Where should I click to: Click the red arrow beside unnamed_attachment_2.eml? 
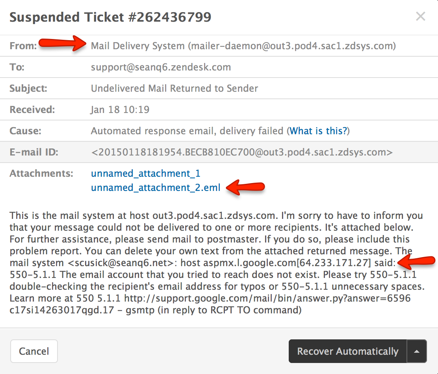246,188
